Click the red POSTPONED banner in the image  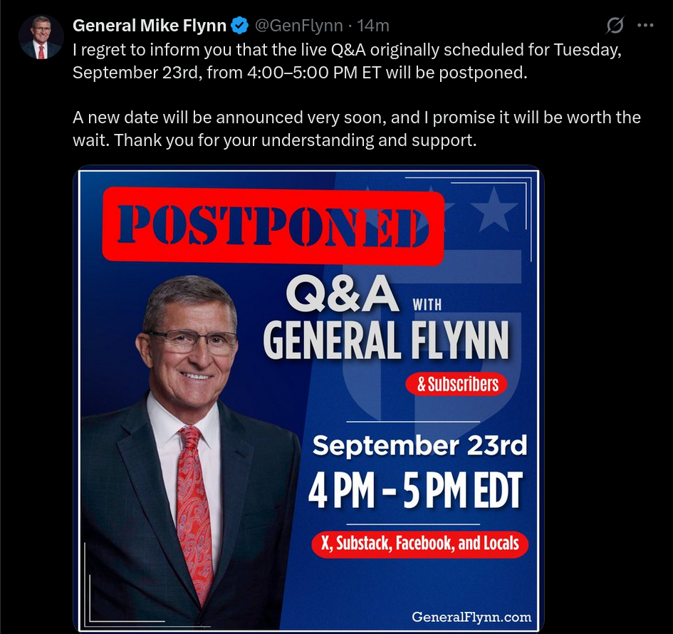click(273, 225)
